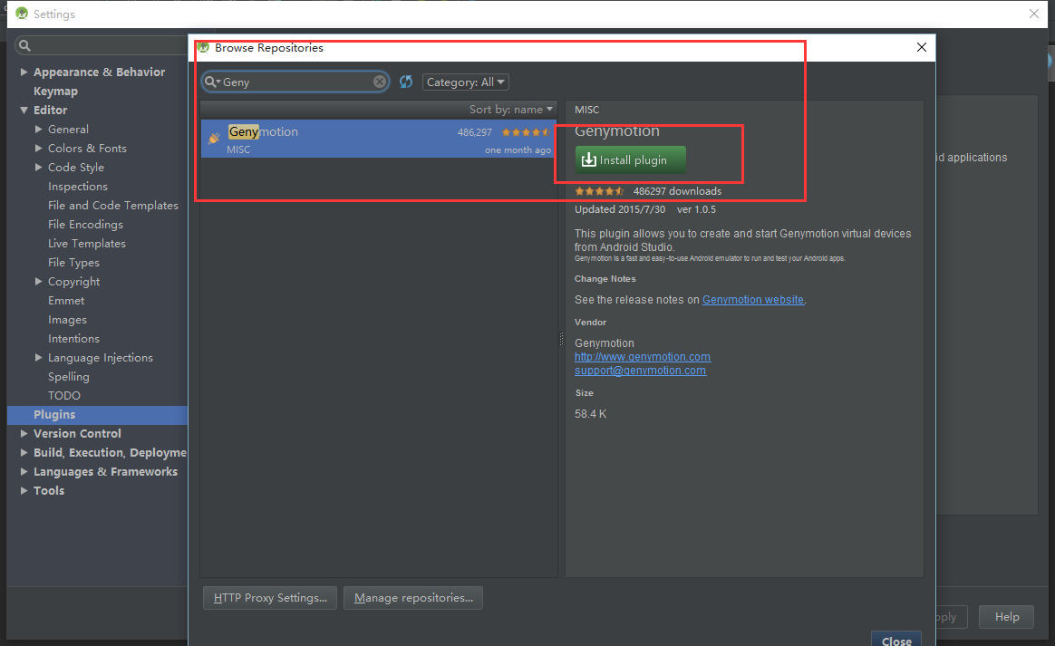1055x646 pixels.
Task: Click support@genymotion.com email link
Action: coord(641,371)
